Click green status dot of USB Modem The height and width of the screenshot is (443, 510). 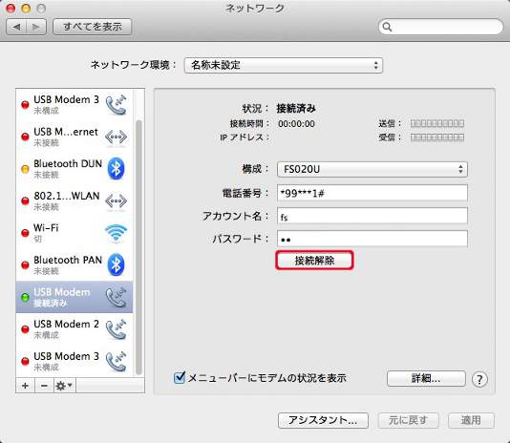25,297
